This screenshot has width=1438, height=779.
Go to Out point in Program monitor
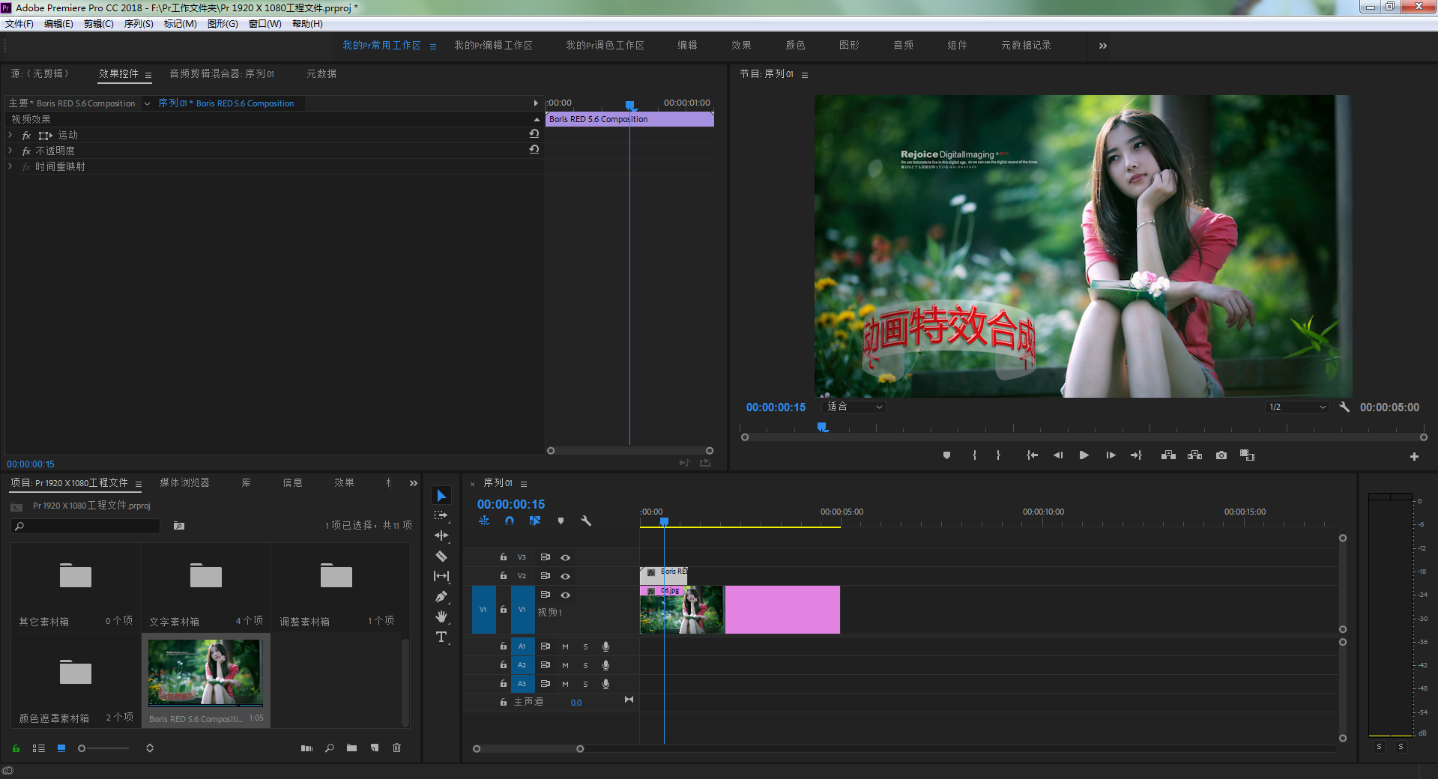click(x=1136, y=455)
